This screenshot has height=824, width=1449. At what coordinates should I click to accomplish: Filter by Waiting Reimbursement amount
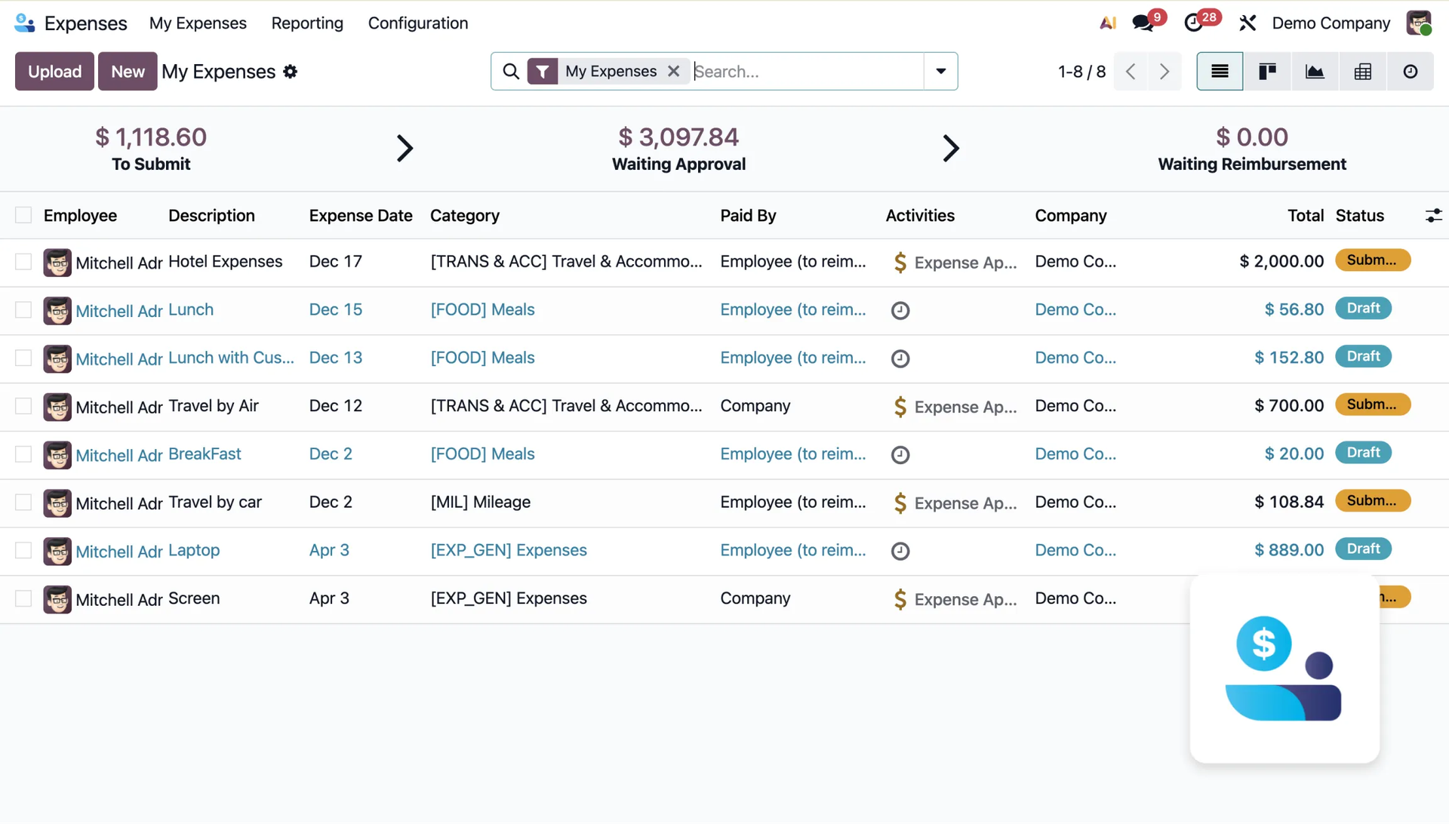(x=1252, y=137)
